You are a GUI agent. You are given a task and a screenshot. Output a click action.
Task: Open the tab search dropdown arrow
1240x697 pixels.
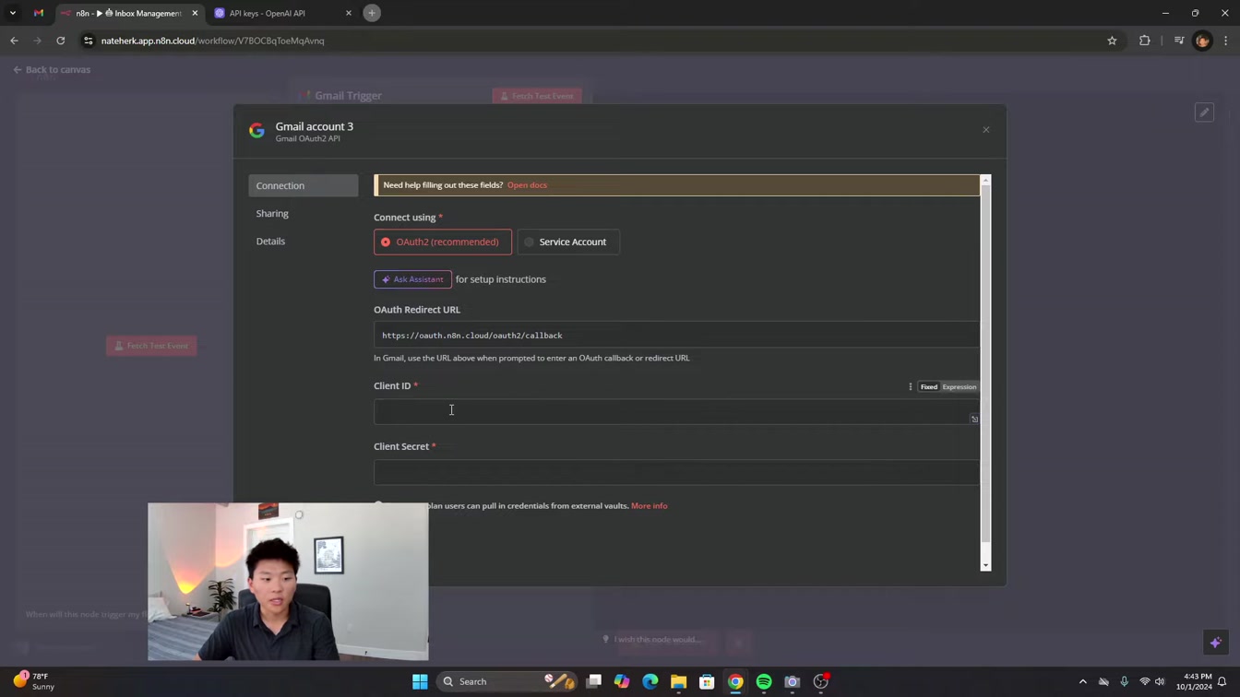(13, 13)
